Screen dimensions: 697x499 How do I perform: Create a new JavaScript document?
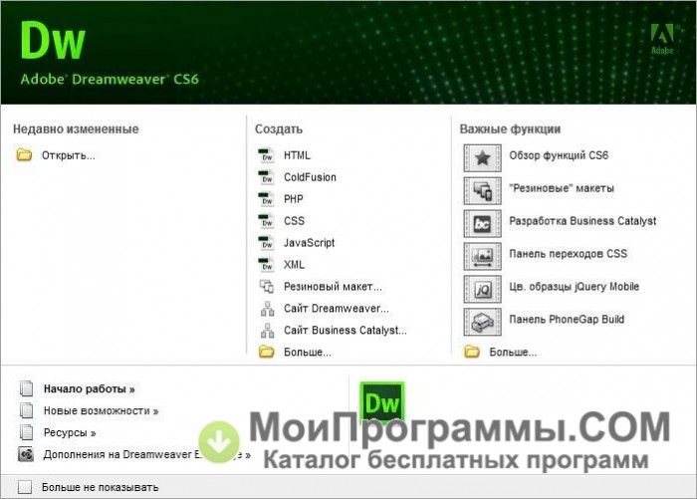[x=309, y=243]
